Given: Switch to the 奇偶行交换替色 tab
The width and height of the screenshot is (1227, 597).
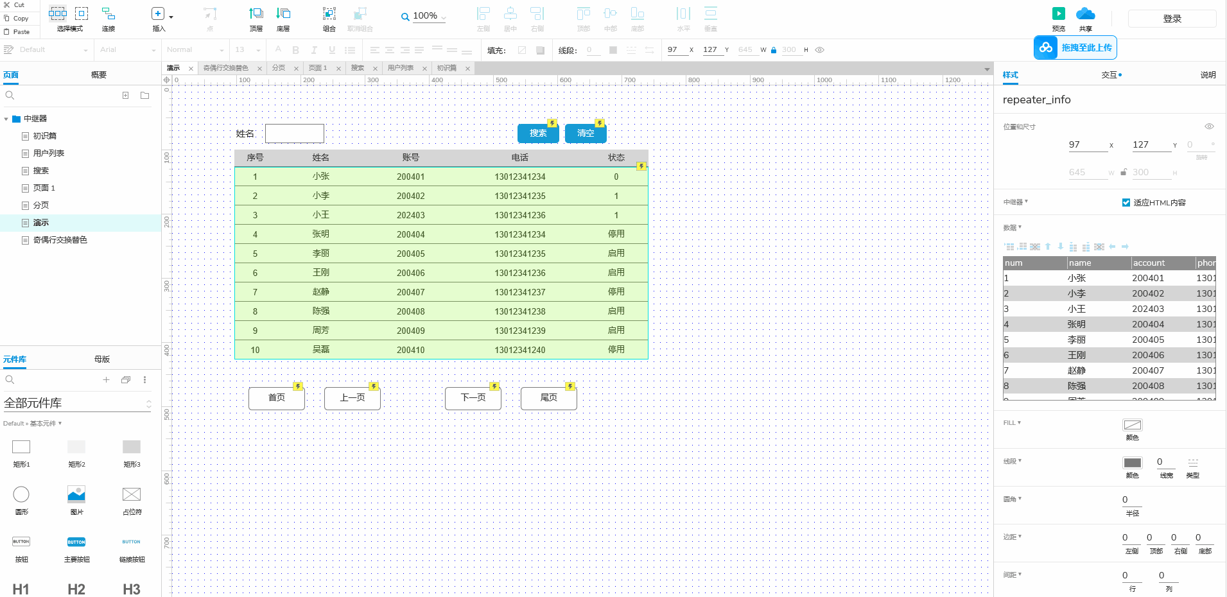Looking at the screenshot, I should pyautogui.click(x=226, y=68).
